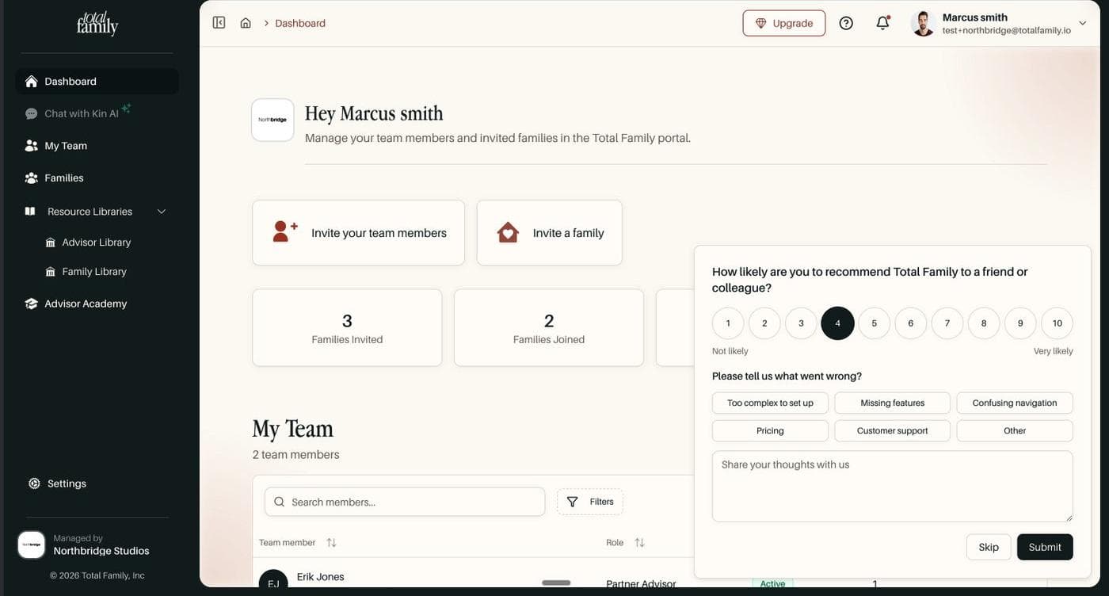1109x596 pixels.
Task: Open the Filters button
Action: [x=590, y=502]
